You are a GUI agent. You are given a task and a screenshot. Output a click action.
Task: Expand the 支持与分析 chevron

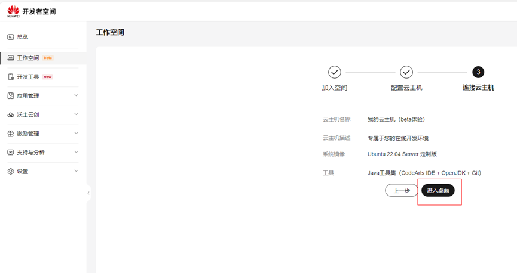(x=76, y=152)
